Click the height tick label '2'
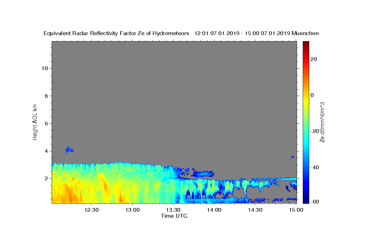The width and height of the screenshot is (367, 244). click(x=46, y=178)
